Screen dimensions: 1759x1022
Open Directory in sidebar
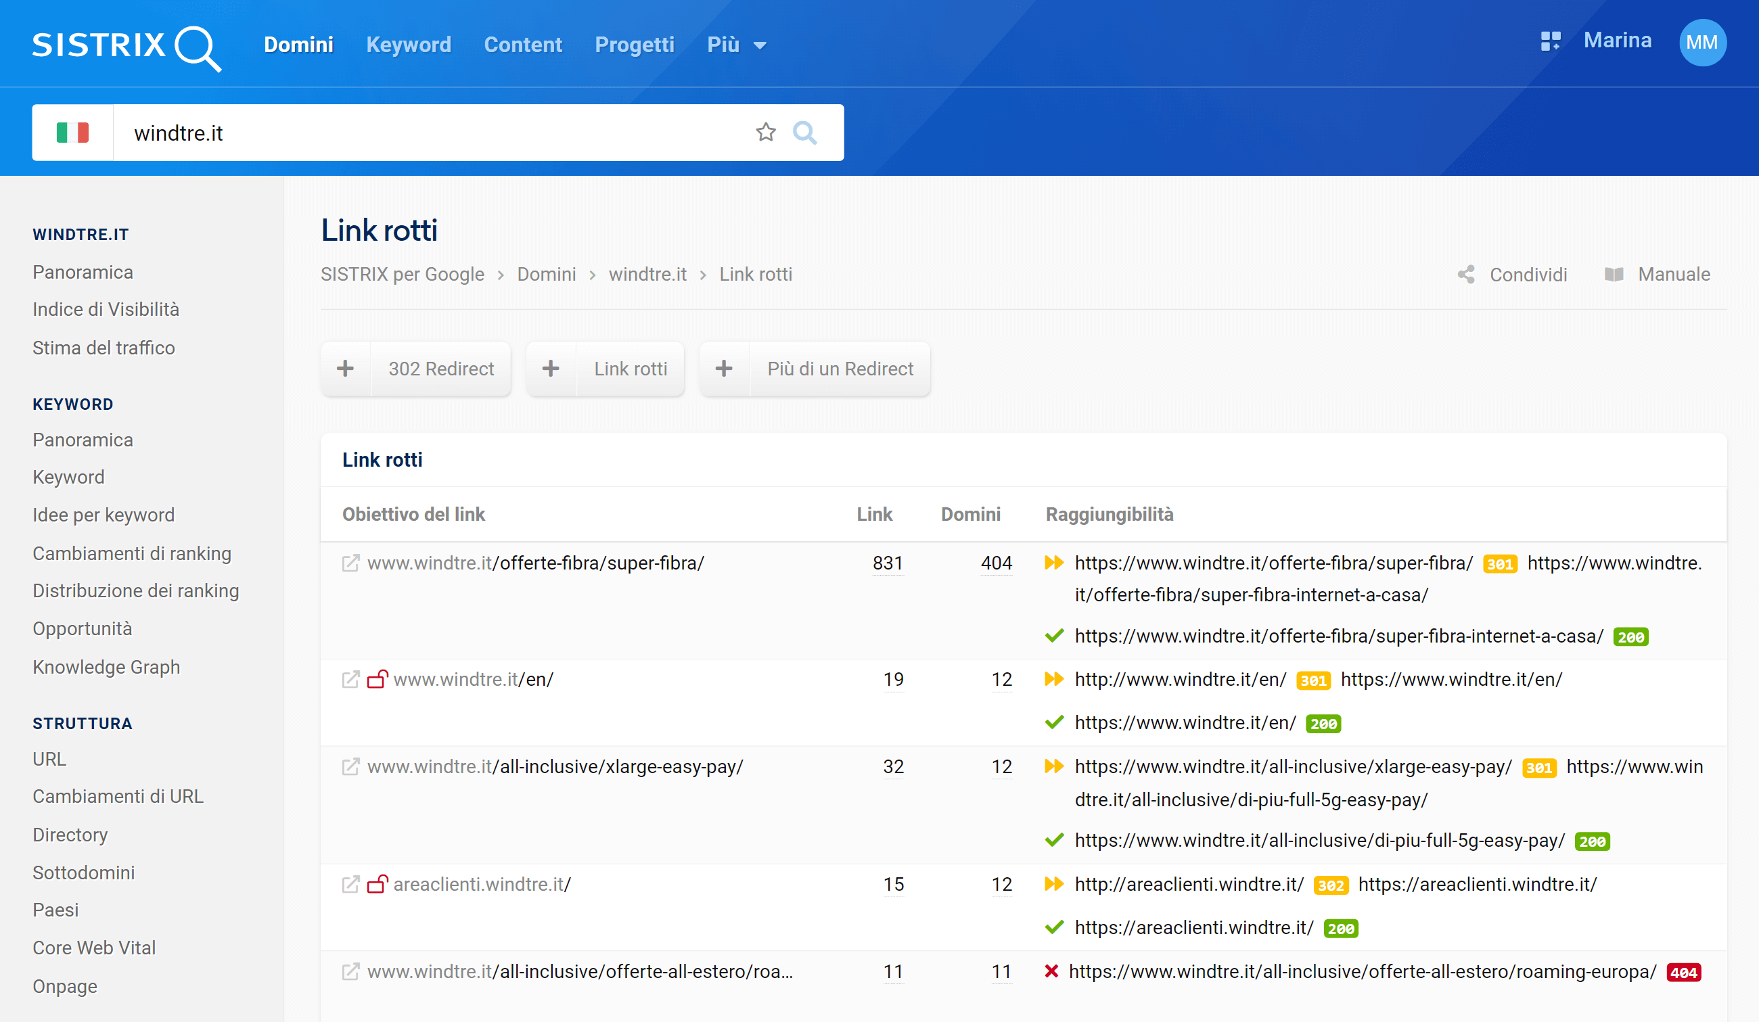(70, 835)
